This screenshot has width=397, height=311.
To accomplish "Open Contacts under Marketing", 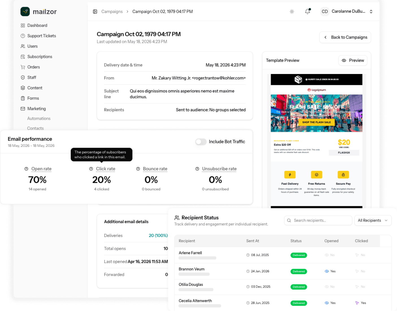I will tap(35, 128).
